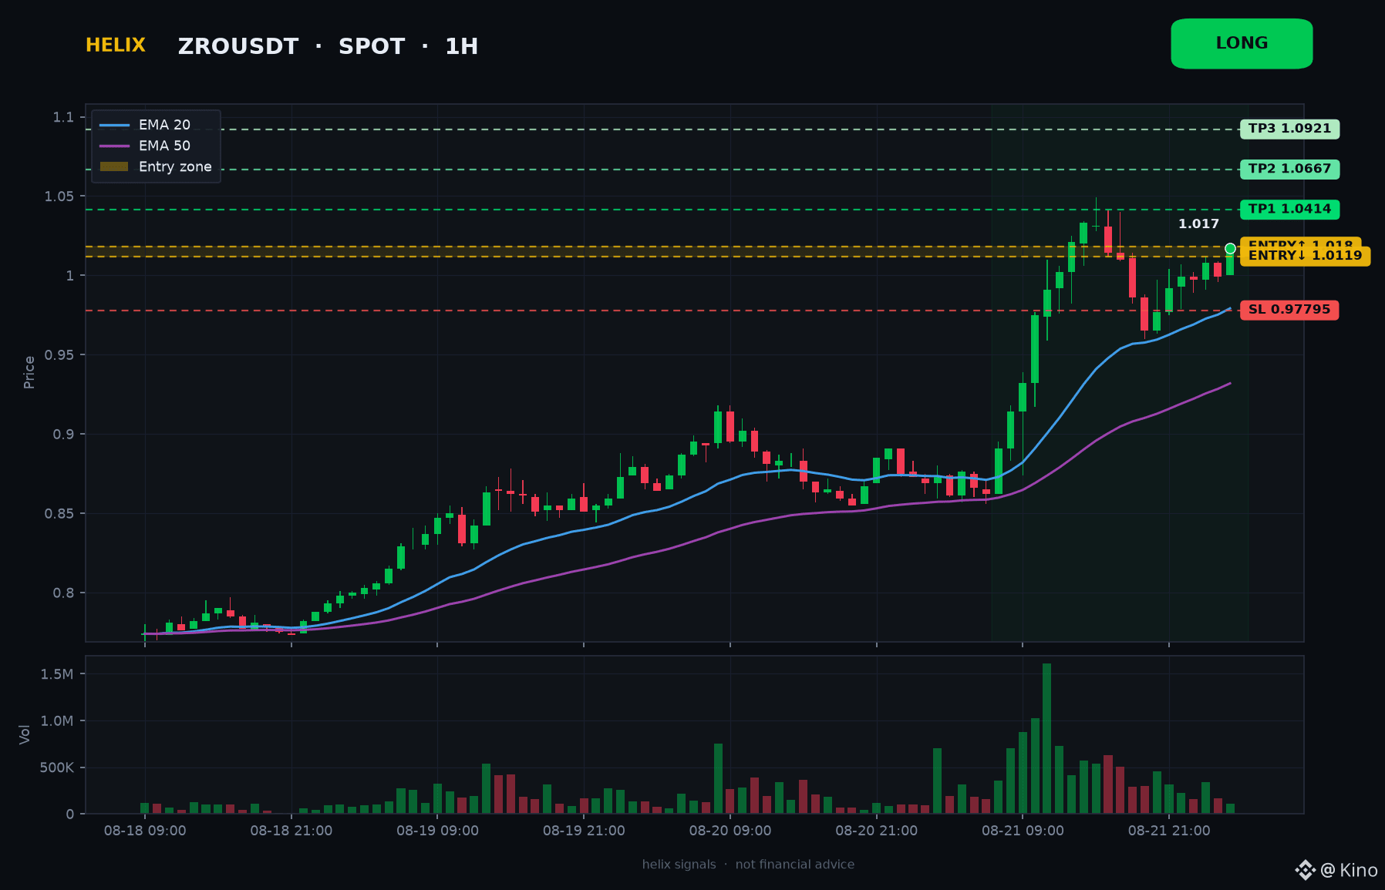Click the 08-19 21:00 time axis label
Image resolution: width=1385 pixels, height=890 pixels.
point(584,831)
